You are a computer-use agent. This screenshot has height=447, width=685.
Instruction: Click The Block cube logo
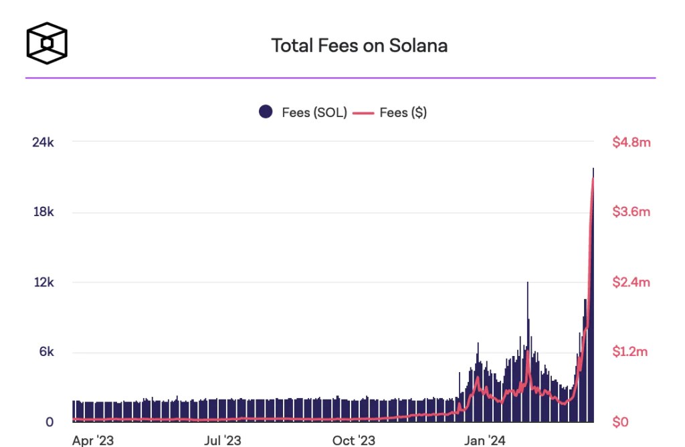(x=47, y=43)
